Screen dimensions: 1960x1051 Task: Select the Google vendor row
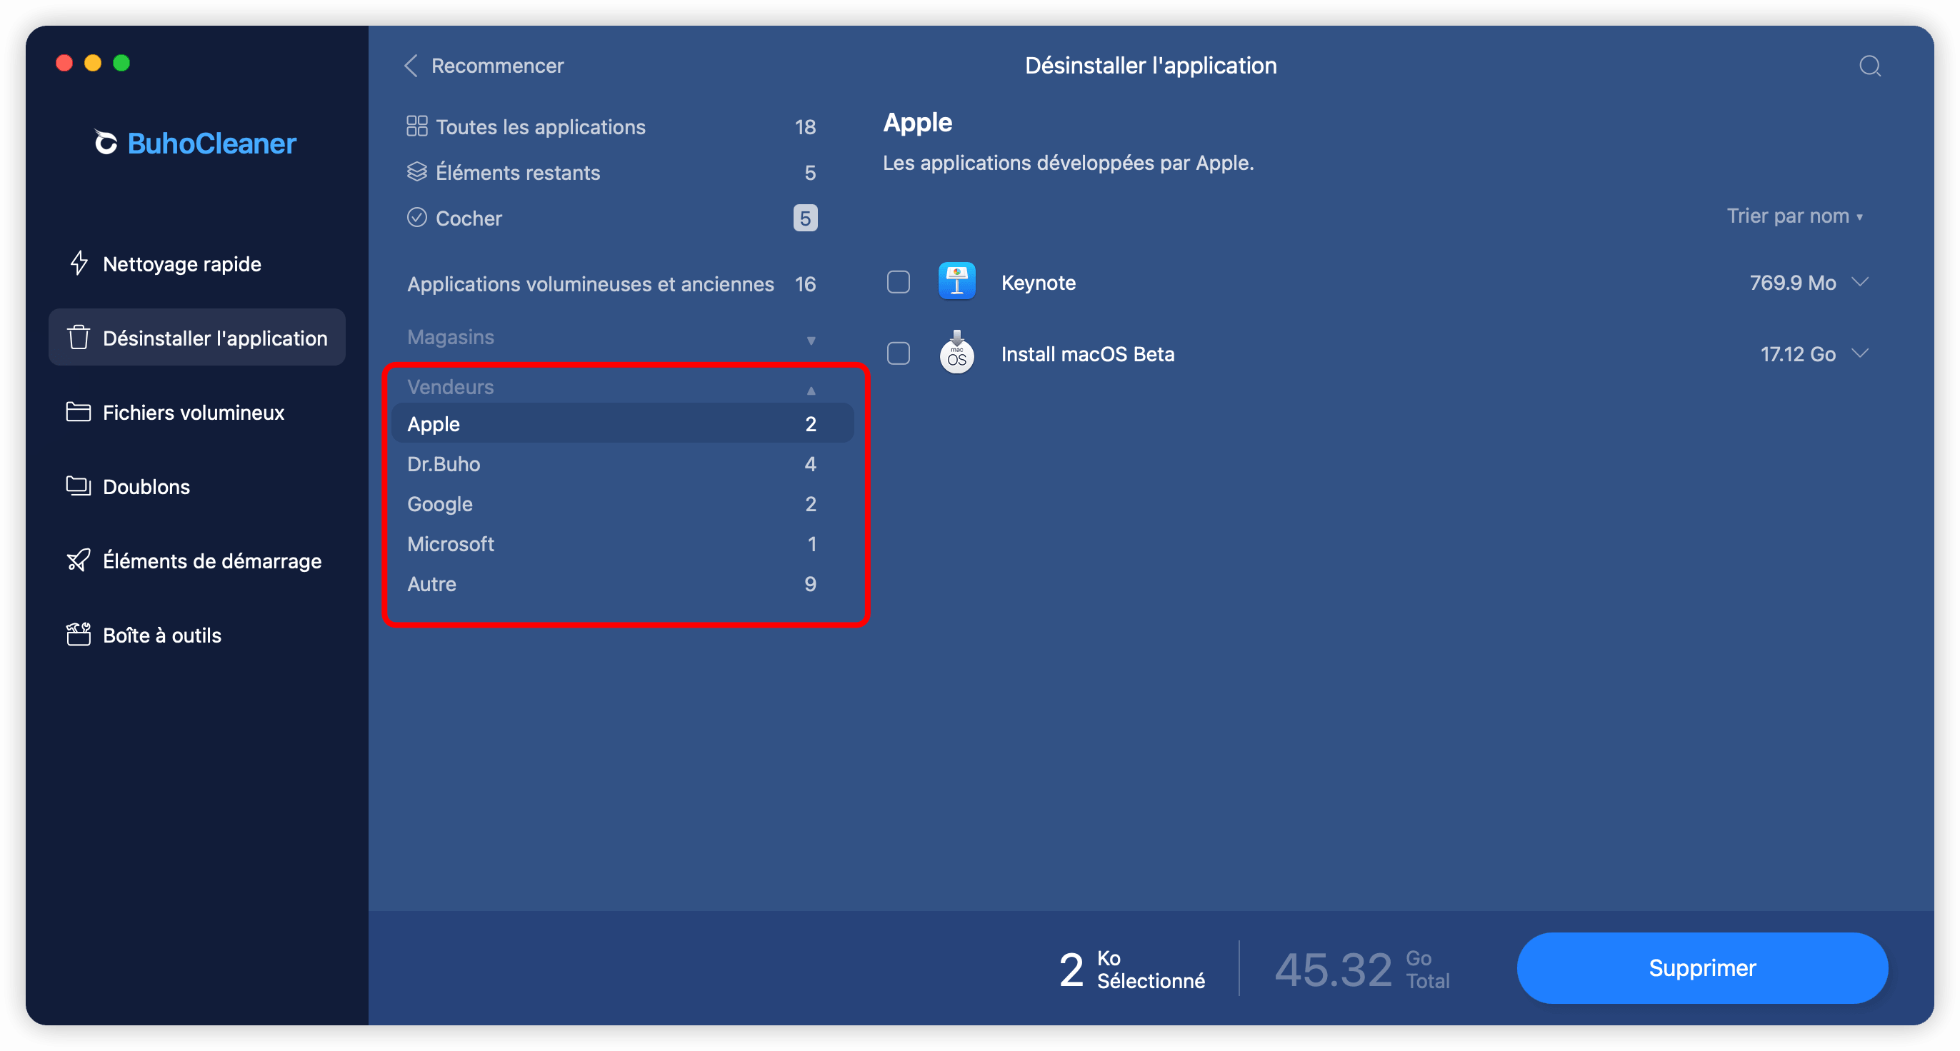[622, 503]
